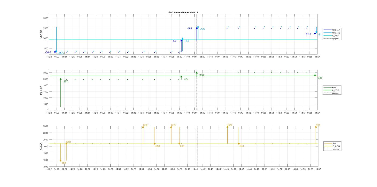The image size is (377, 187).
Task: Click the dark blue "-5.3" label near 14:38
Action: pos(174,41)
